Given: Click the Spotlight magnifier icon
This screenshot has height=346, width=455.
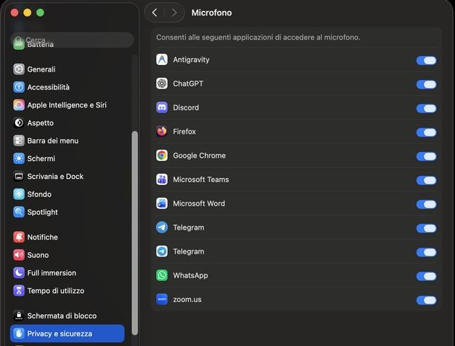Looking at the screenshot, I should [x=19, y=212].
